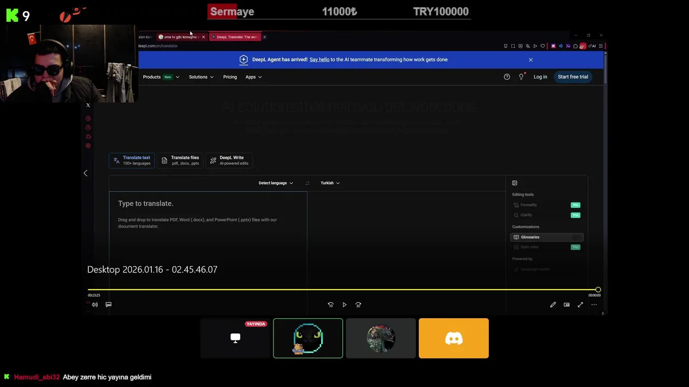This screenshot has width=689, height=387.
Task: Open Glossaries customization
Action: click(547, 237)
